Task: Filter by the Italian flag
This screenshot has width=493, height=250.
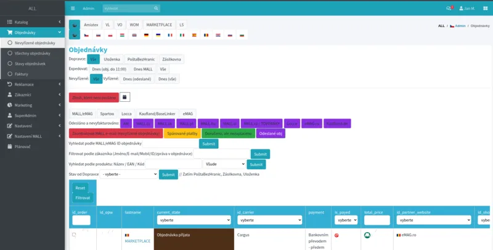Action: point(182,35)
